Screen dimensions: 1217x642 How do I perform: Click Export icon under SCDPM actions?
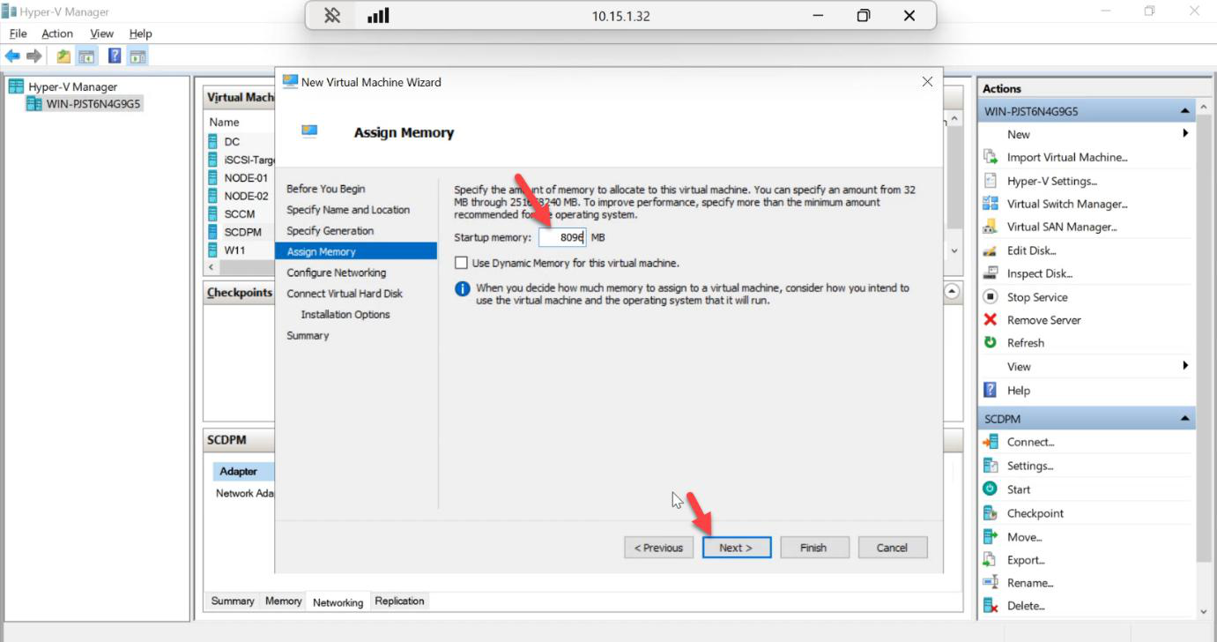tap(990, 560)
